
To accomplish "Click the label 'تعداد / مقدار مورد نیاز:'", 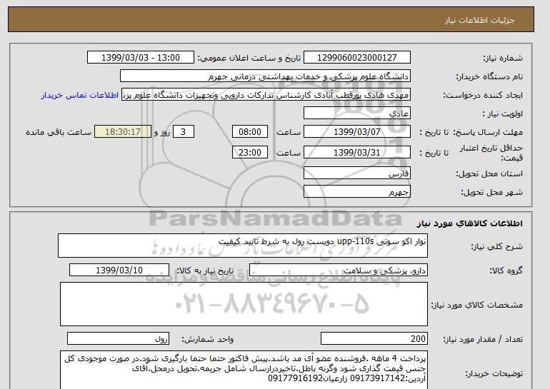I will pyautogui.click(x=483, y=339).
